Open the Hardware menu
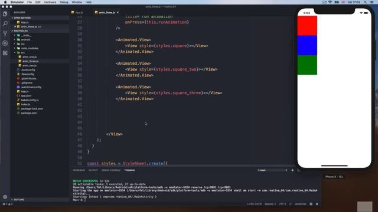 (x=50, y=2)
